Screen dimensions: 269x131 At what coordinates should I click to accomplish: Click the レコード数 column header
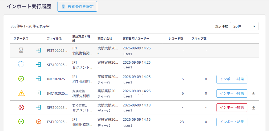click(176, 39)
